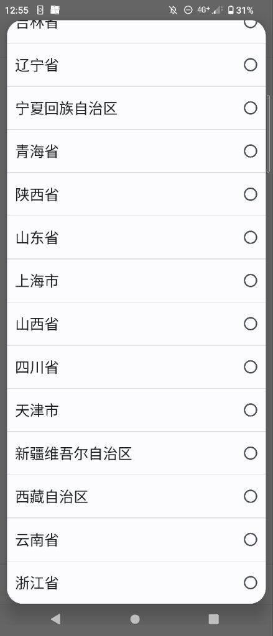273x636 pixels.
Task: Choose 云南省 radio button
Action: coord(250,540)
